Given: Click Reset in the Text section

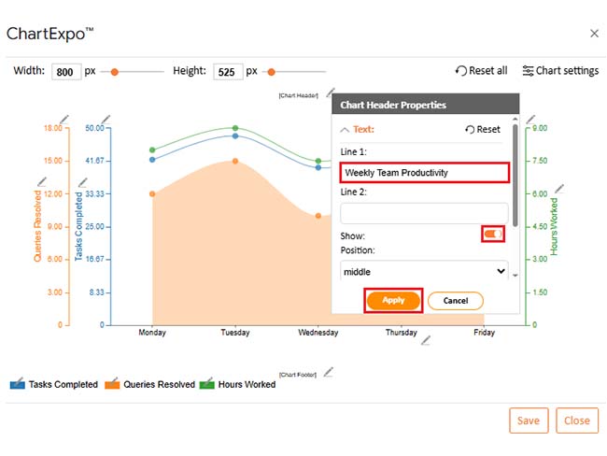Looking at the screenshot, I should [x=483, y=130].
